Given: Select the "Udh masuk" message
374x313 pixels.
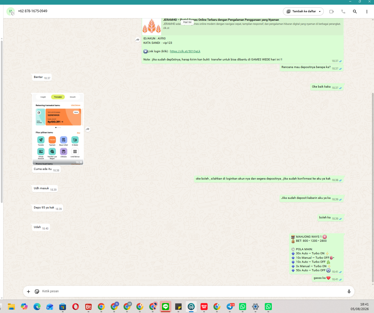Looking at the screenshot, I should (45, 189).
